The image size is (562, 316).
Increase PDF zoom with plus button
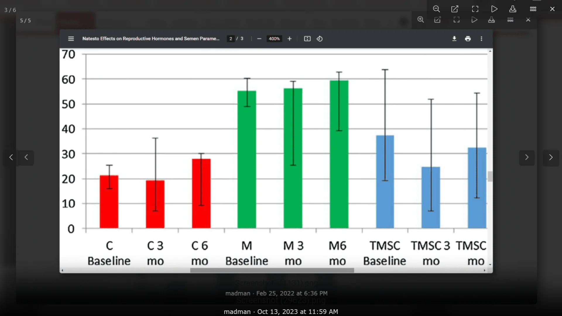289,39
